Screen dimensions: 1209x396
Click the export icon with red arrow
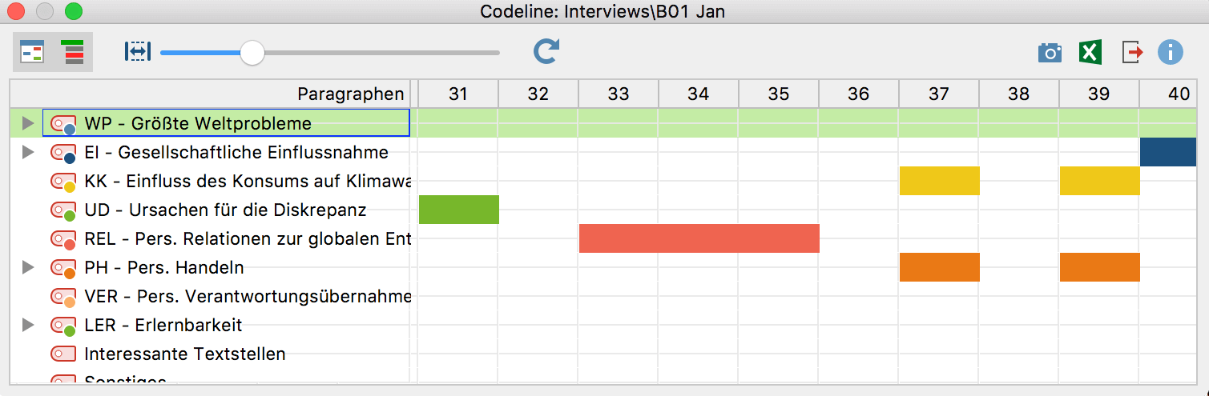tap(1132, 54)
